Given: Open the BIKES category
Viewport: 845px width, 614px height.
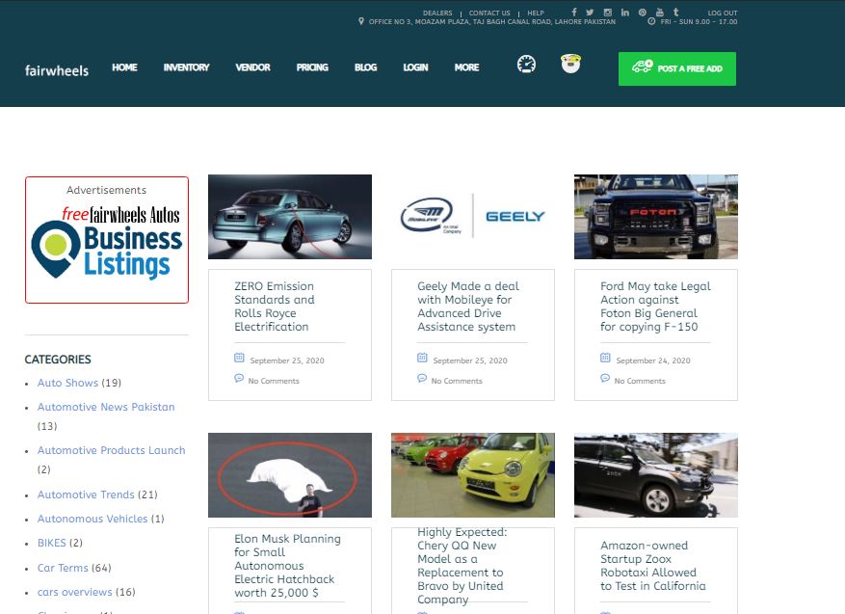Looking at the screenshot, I should click(52, 543).
